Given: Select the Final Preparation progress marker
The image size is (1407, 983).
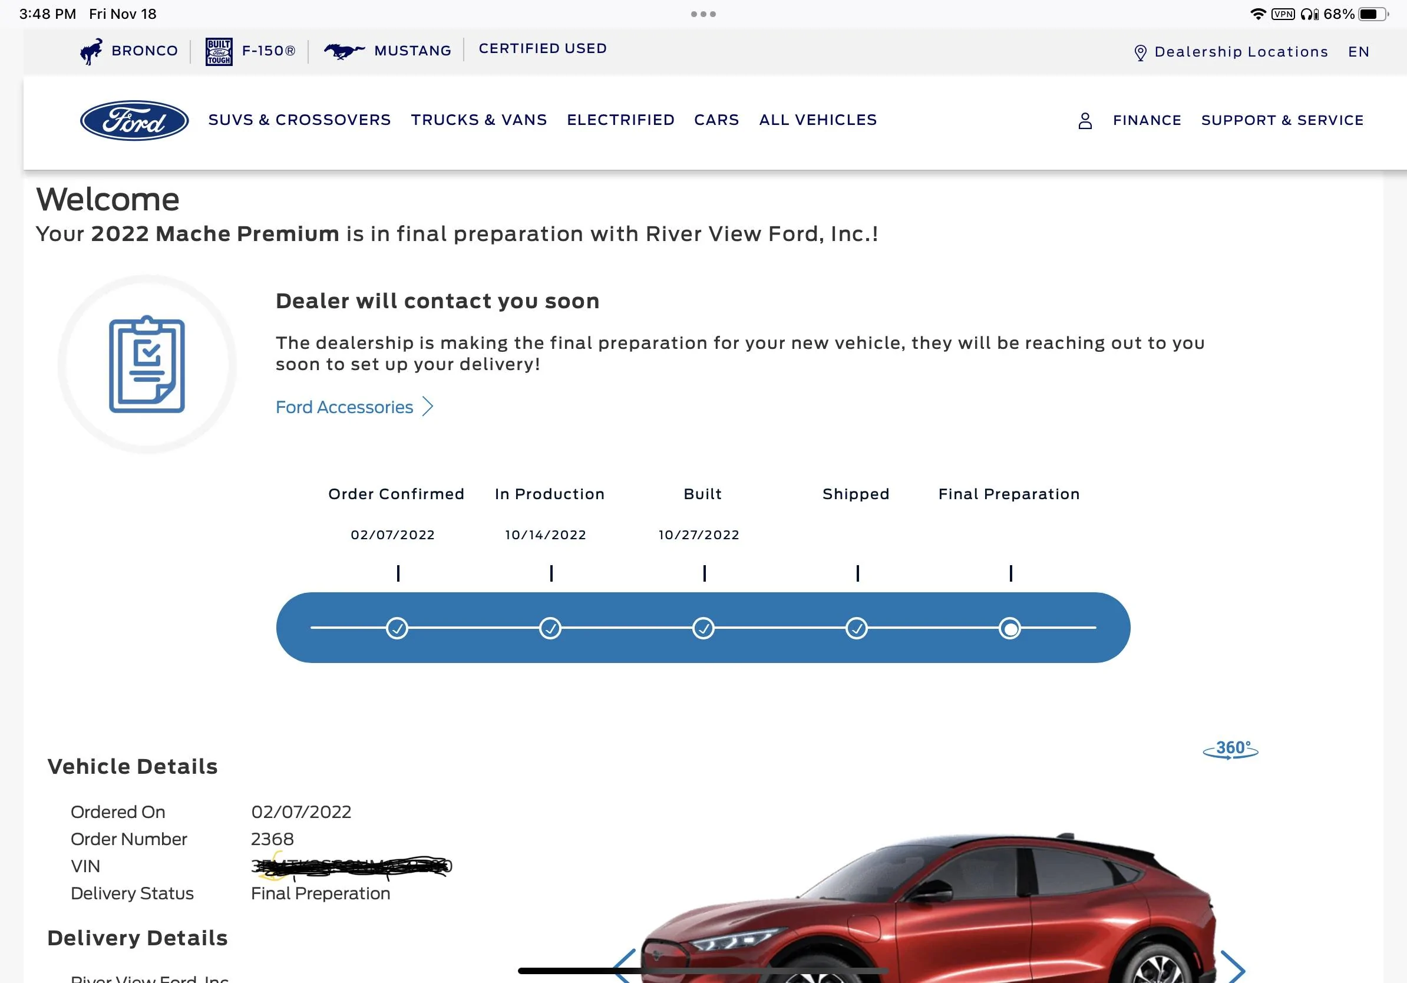Looking at the screenshot, I should pyautogui.click(x=1010, y=629).
